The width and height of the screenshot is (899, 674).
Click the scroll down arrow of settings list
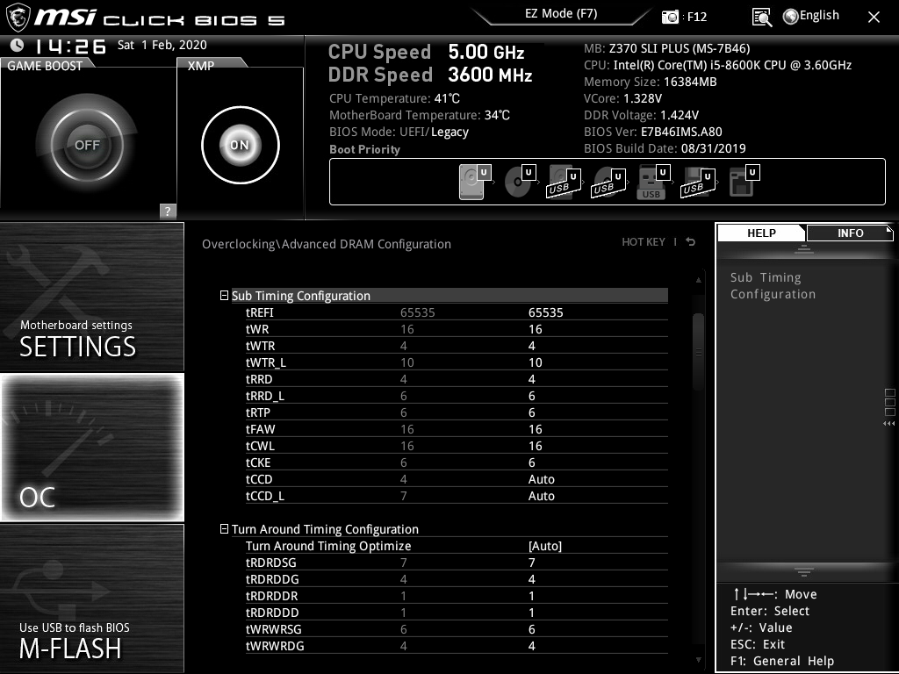click(698, 660)
